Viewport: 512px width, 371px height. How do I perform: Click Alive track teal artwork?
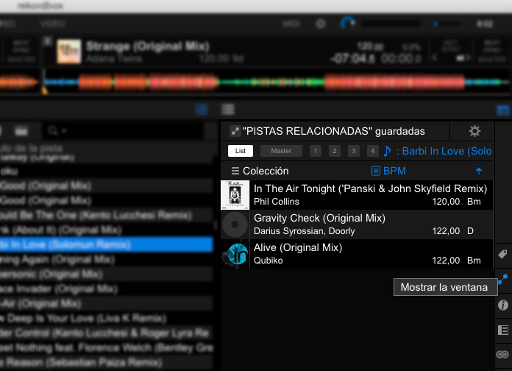coord(235,254)
